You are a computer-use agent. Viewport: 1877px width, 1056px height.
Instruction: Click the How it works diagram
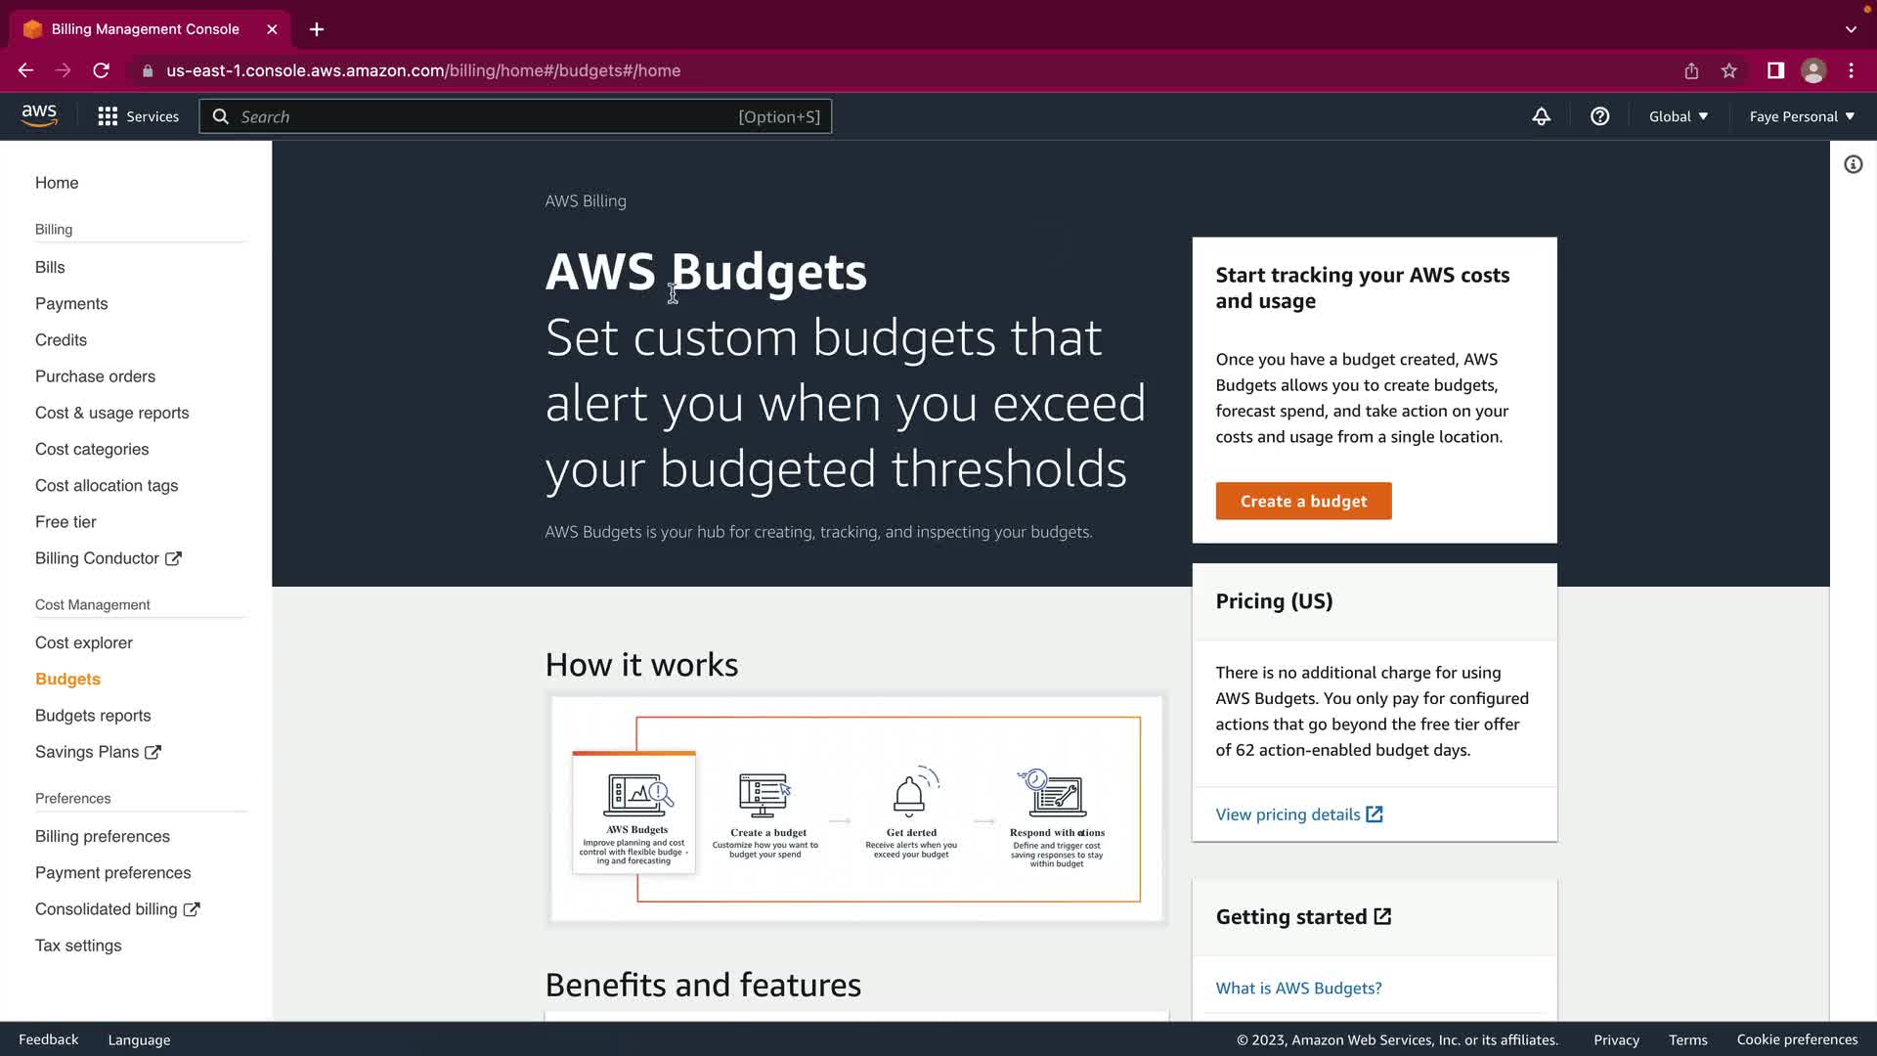click(856, 809)
